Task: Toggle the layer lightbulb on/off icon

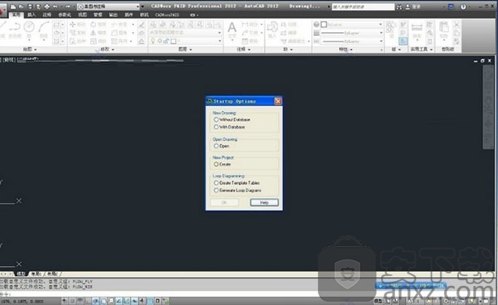Action: (153, 41)
